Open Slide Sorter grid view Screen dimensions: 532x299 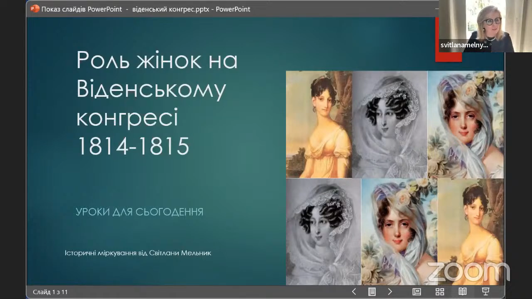pyautogui.click(x=440, y=292)
